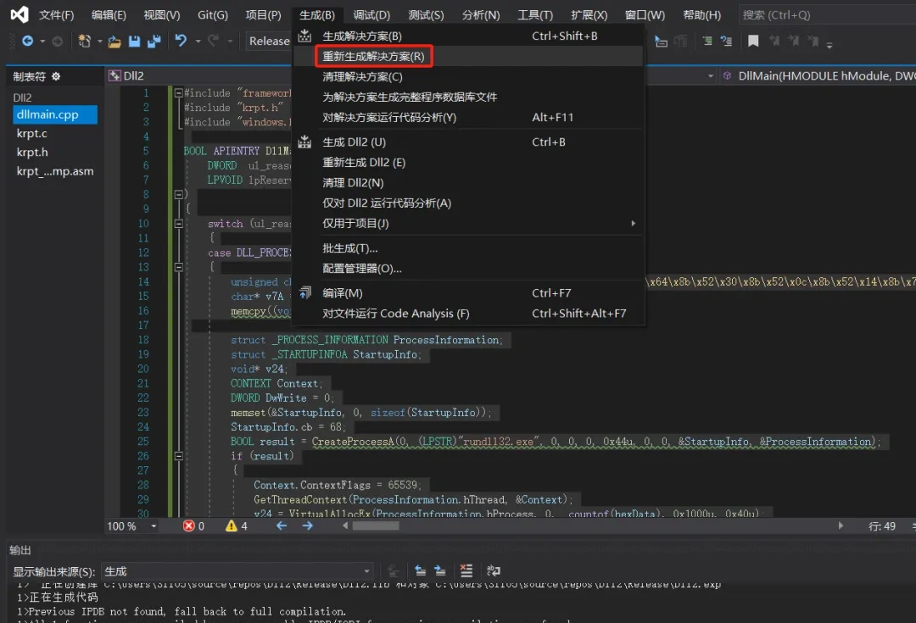Click the 搜索 (Ctrl+Q) search box

827,14
